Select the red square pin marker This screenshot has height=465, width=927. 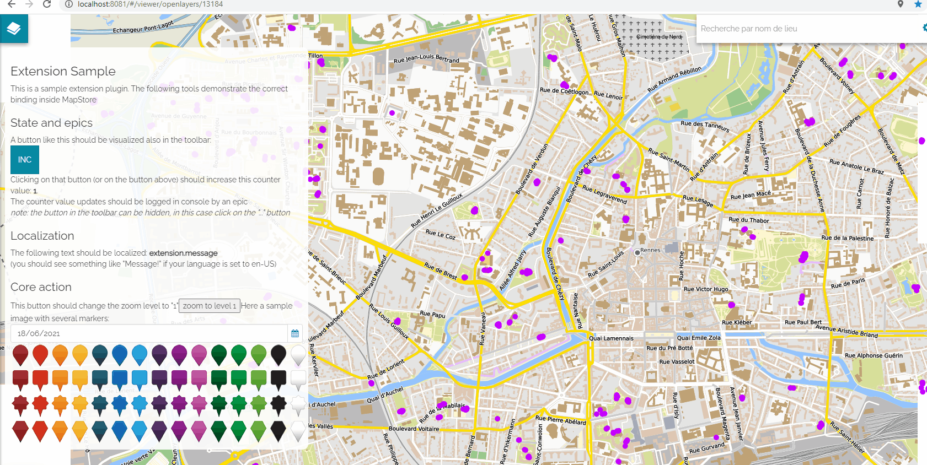40,380
